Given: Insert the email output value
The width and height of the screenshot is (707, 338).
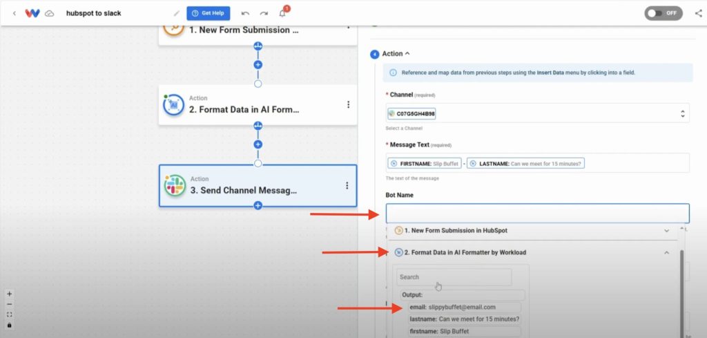Looking at the screenshot, I should coord(465,308).
